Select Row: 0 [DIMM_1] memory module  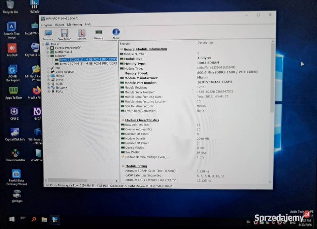point(88,59)
